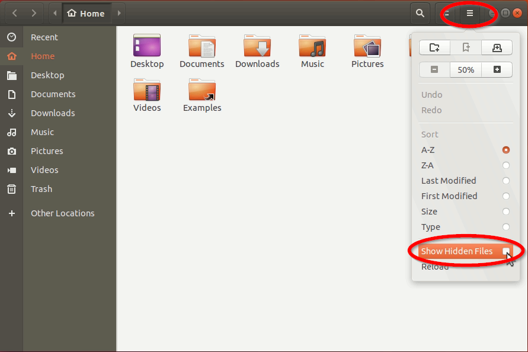This screenshot has height=352, width=528.
Task: Open the Downloads folder icon
Action: coord(257,45)
